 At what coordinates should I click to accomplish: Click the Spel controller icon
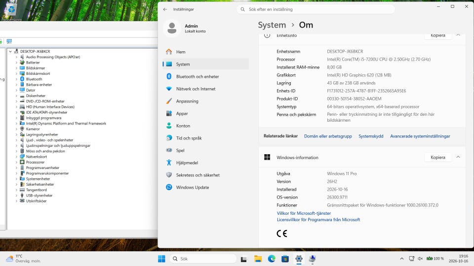tap(169, 151)
